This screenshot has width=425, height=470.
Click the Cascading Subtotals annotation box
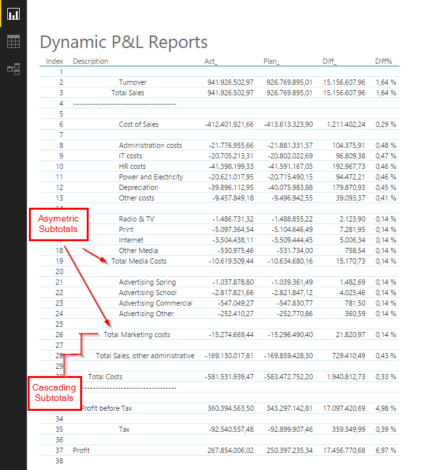click(x=55, y=393)
